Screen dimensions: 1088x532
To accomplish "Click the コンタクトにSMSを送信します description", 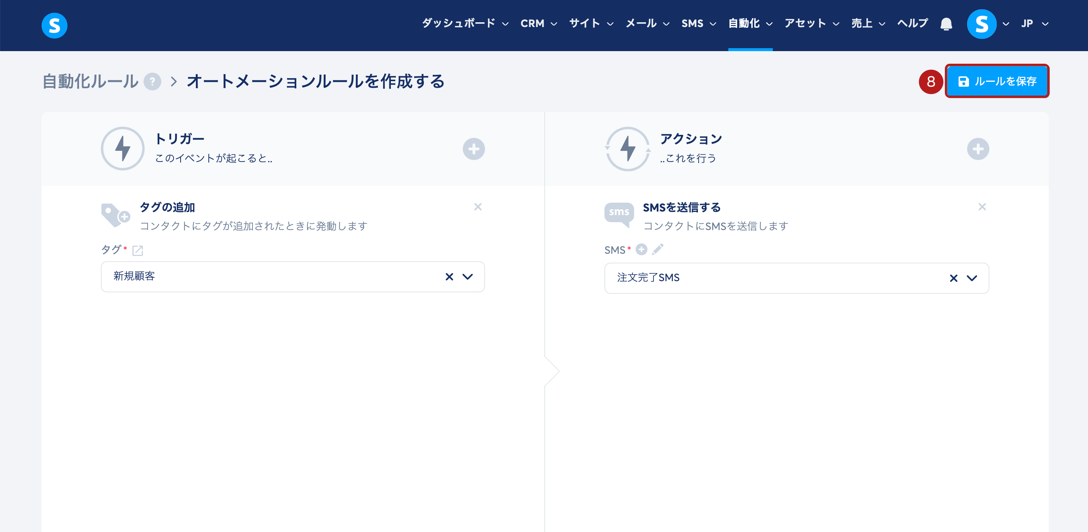I will pyautogui.click(x=715, y=226).
